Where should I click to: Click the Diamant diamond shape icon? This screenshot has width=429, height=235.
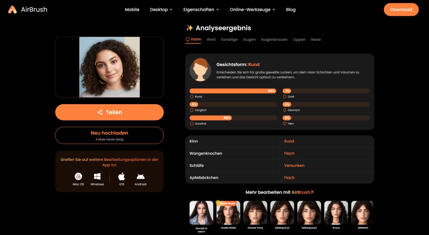[x=284, y=110]
